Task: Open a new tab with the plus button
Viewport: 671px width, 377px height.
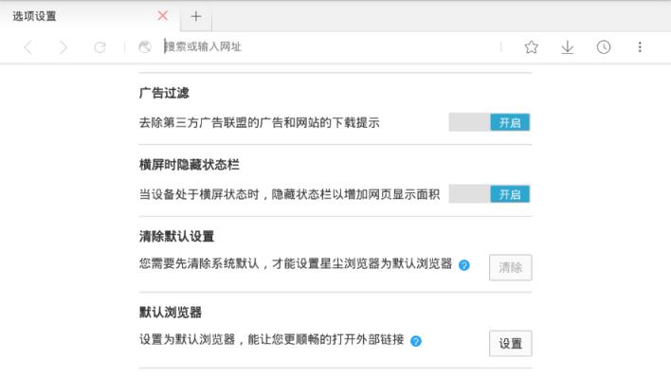Action: [x=196, y=17]
